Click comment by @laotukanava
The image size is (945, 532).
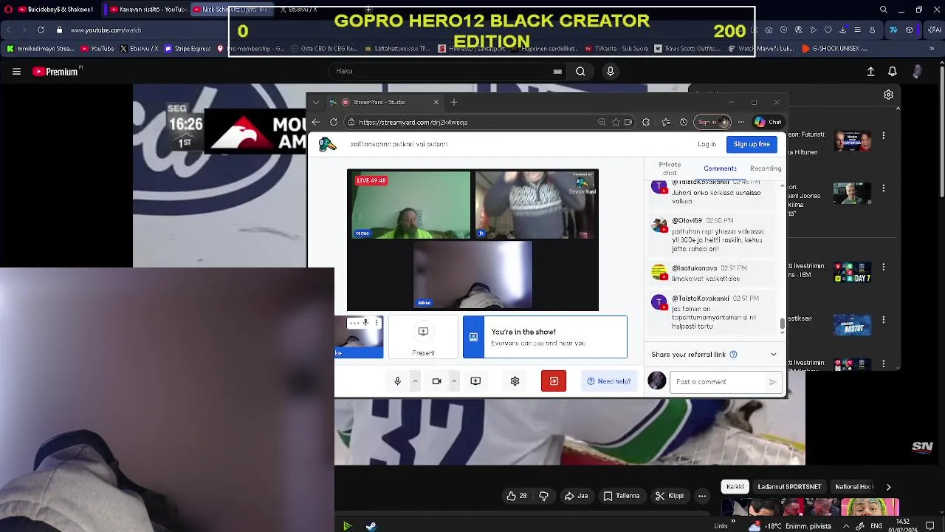coord(713,273)
